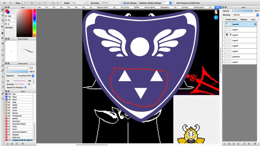Switch to the 'lighting testin...' document tab
Viewport: 260px width, 146px height.
[103, 7]
